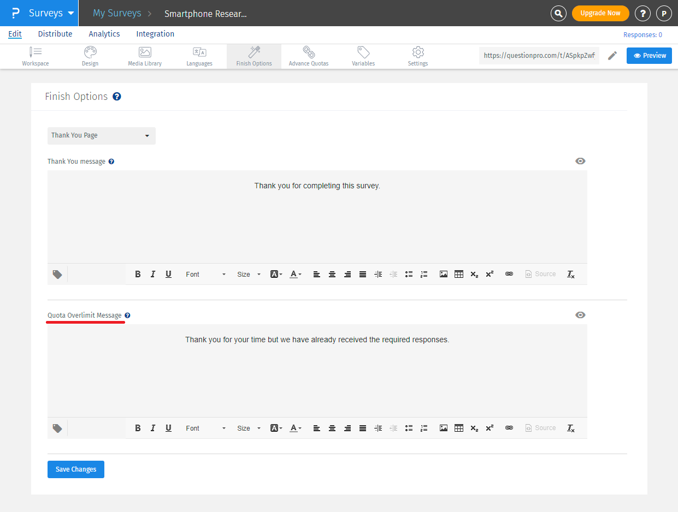Switch to the Edit tab
Viewport: 678px width, 512px height.
click(x=15, y=34)
